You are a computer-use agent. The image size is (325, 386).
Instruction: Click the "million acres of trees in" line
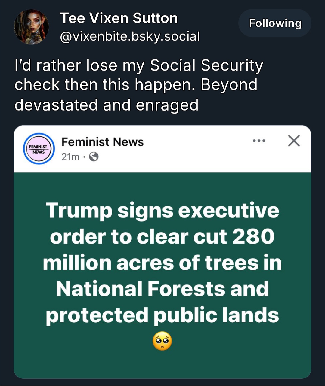162,263
